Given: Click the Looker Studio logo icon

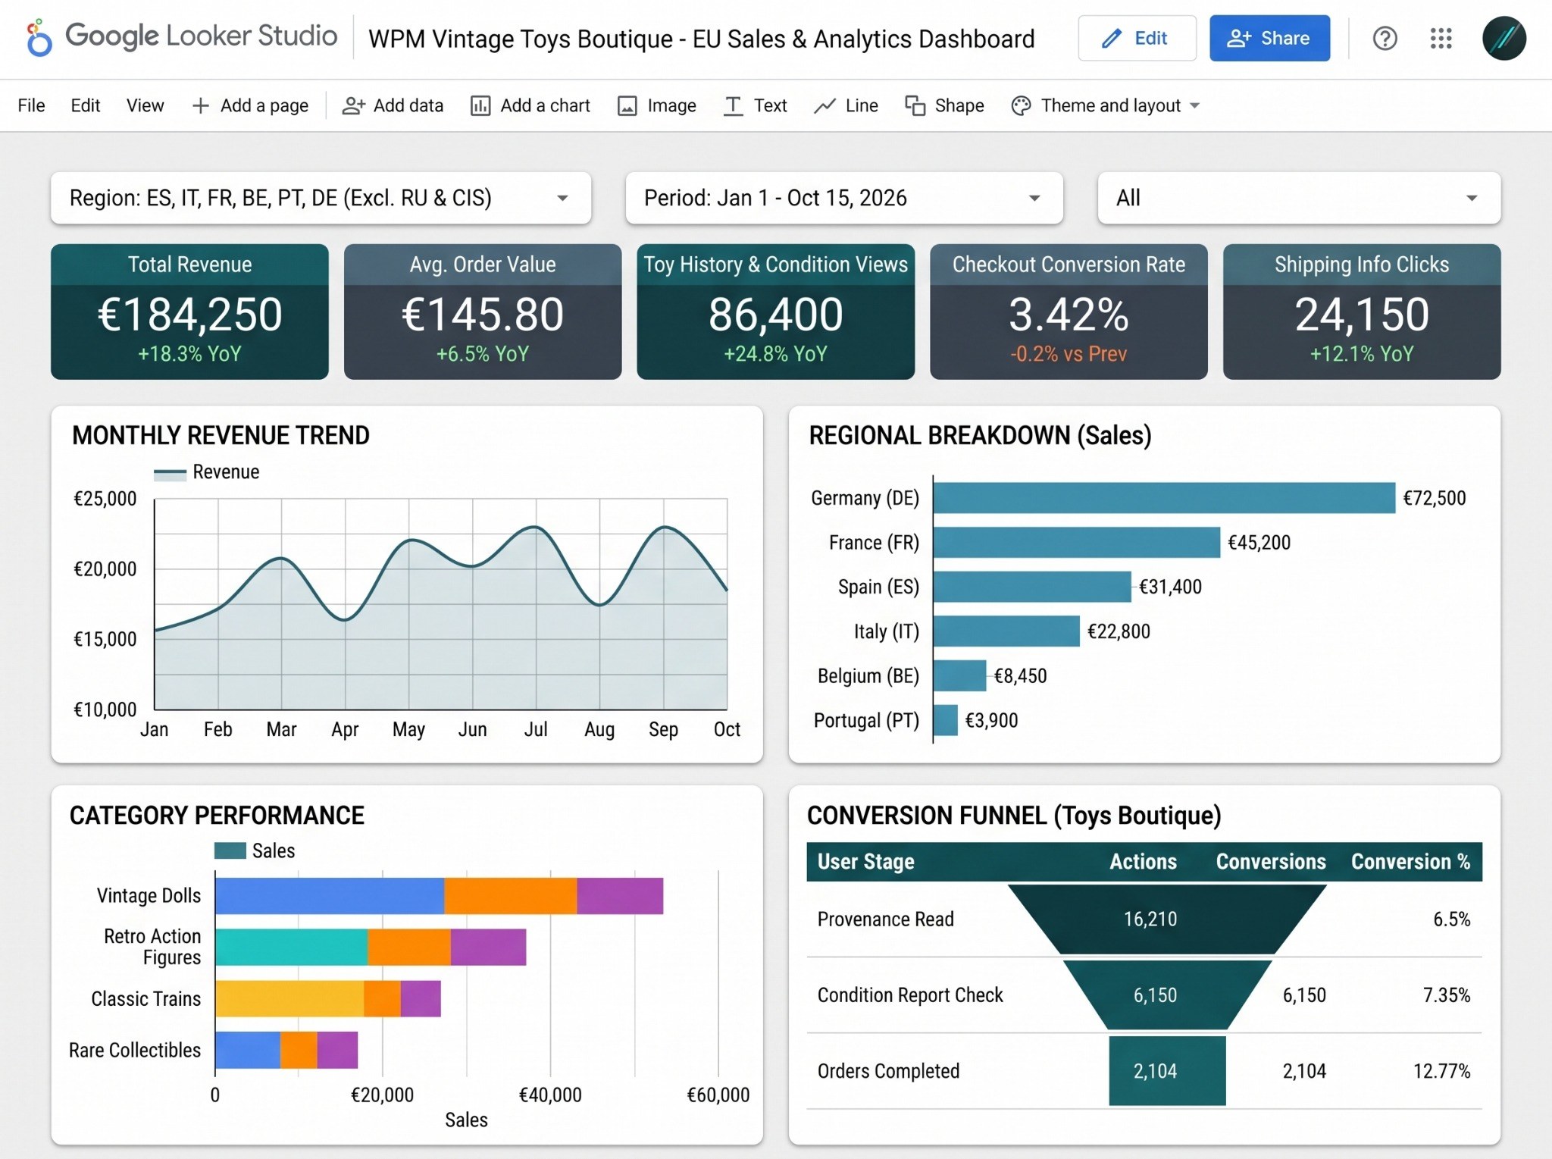Looking at the screenshot, I should click(39, 38).
